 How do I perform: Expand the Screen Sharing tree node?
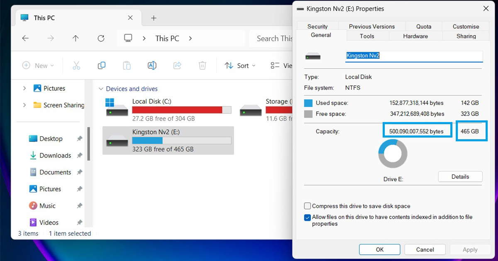[24, 105]
